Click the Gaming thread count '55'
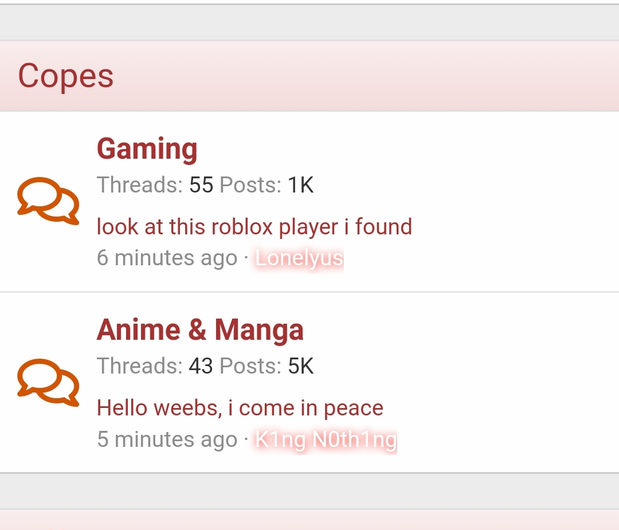The image size is (619, 530). click(201, 185)
